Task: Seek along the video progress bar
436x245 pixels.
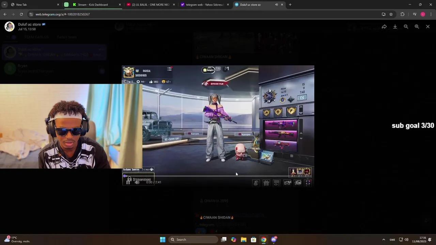Action: tap(218, 176)
